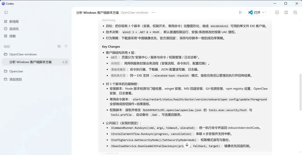Viewport: 302px width, 155px height.
Task: Open the three-dot menu beside the thread title
Action: click(x=153, y=13)
